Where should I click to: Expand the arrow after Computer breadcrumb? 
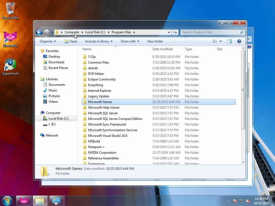(82, 32)
